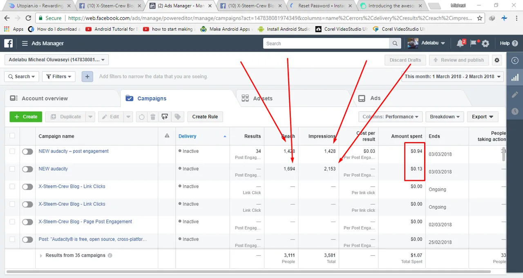Image resolution: width=523 pixels, height=278 pixels.
Task: Expand Results from 35 campaigns
Action: coord(41,256)
